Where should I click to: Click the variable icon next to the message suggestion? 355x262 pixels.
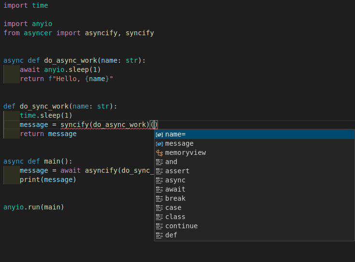pos(159,144)
